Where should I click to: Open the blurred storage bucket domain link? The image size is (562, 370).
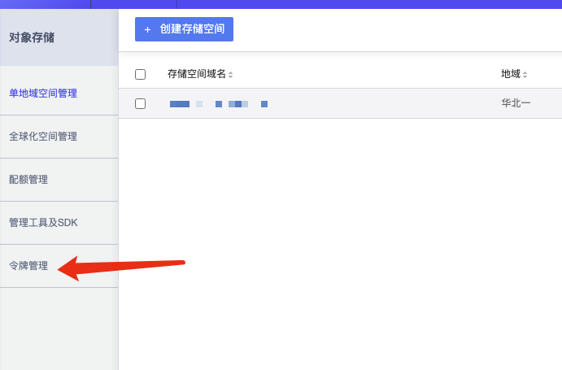[x=218, y=104]
